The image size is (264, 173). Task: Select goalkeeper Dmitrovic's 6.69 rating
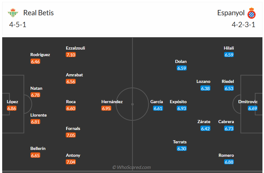(253, 108)
